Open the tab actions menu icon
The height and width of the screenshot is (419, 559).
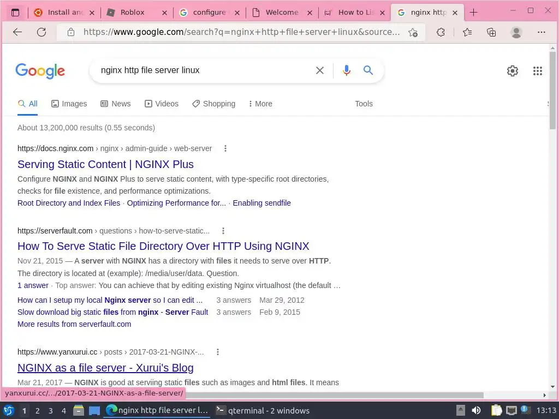pyautogui.click(x=15, y=13)
